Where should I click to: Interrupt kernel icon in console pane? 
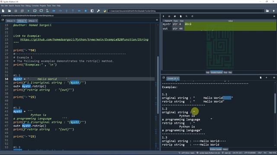[267, 77]
